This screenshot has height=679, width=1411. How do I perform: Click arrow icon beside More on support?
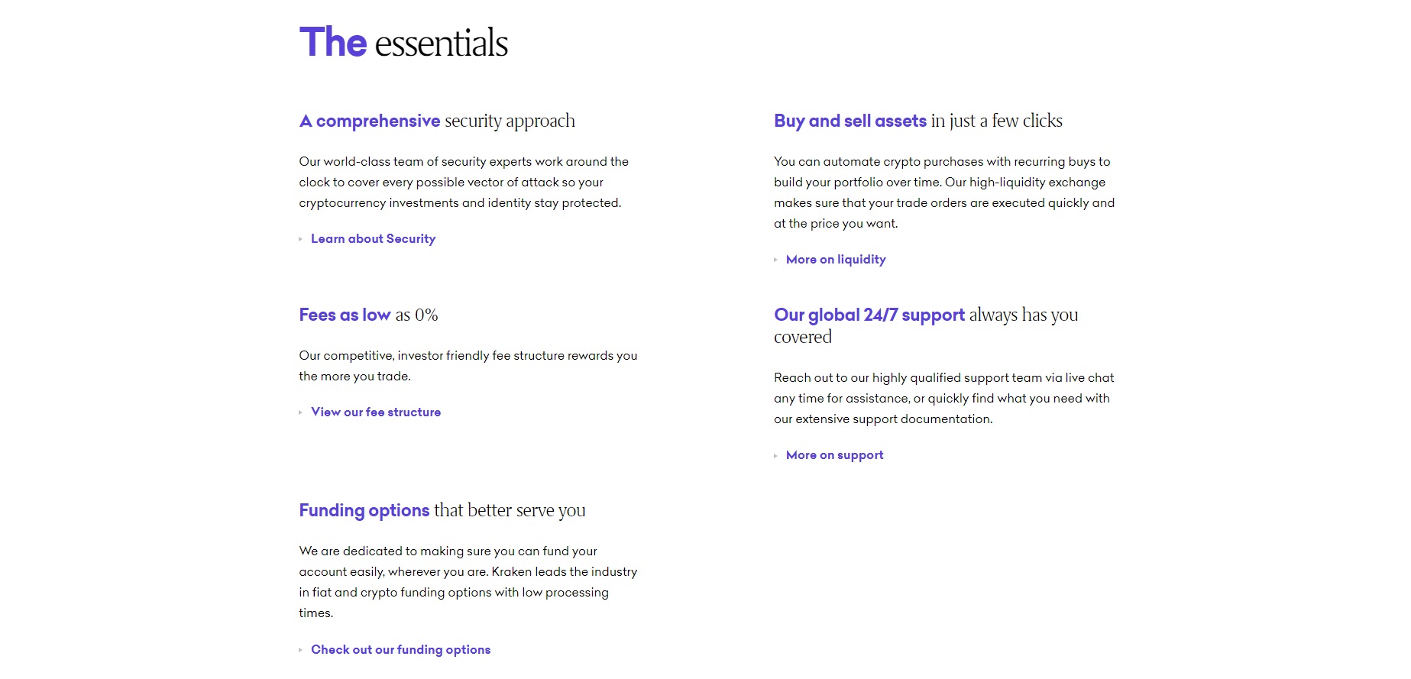tap(776, 456)
